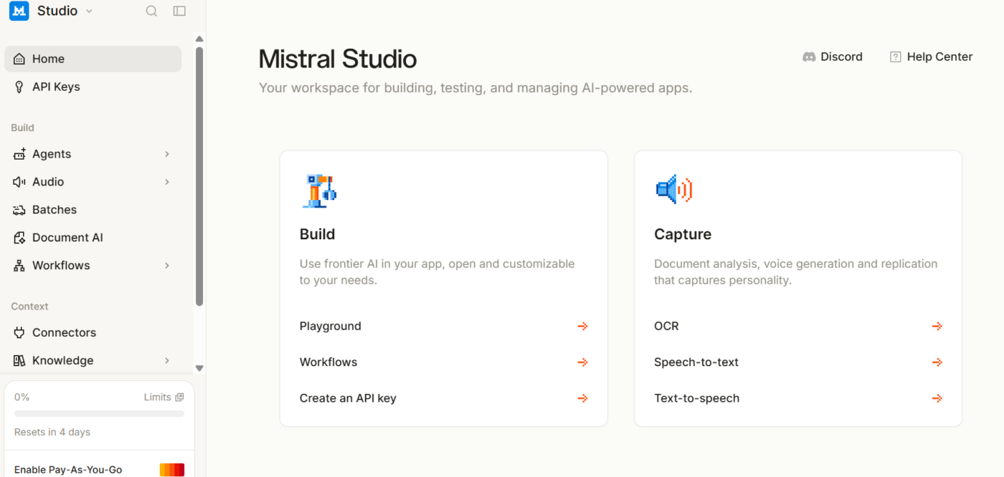Viewport: 1004px width, 477px height.
Task: Click the 0% usage progress bar
Action: 99,414
